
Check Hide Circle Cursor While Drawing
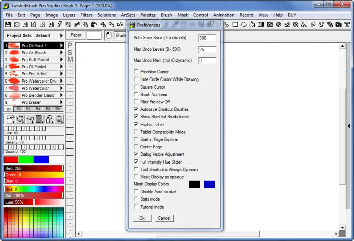[x=136, y=79]
